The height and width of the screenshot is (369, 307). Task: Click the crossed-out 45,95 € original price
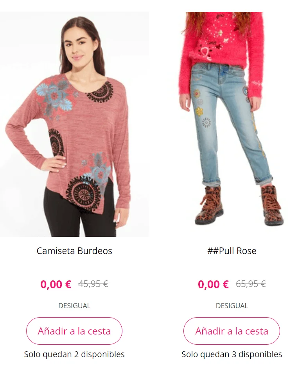93,284
